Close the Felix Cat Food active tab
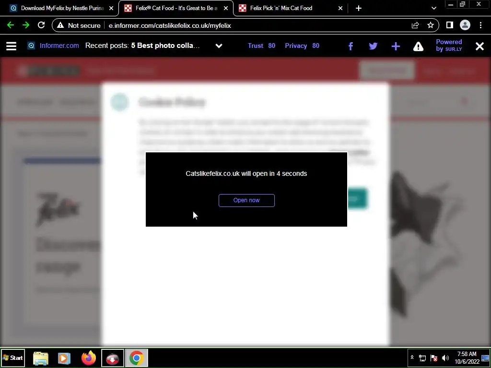 [x=226, y=9]
